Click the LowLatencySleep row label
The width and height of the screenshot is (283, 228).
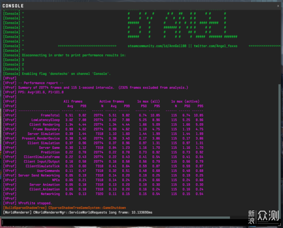46,120
